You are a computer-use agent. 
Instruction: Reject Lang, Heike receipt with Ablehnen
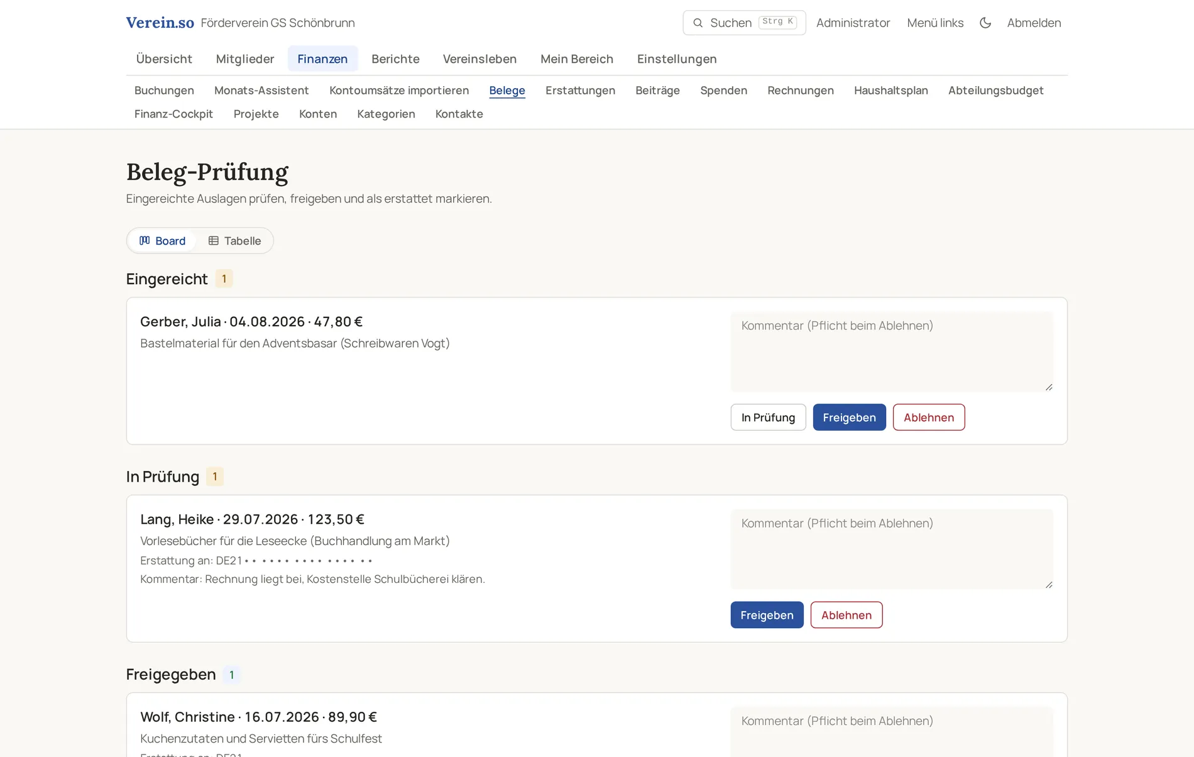[846, 615]
